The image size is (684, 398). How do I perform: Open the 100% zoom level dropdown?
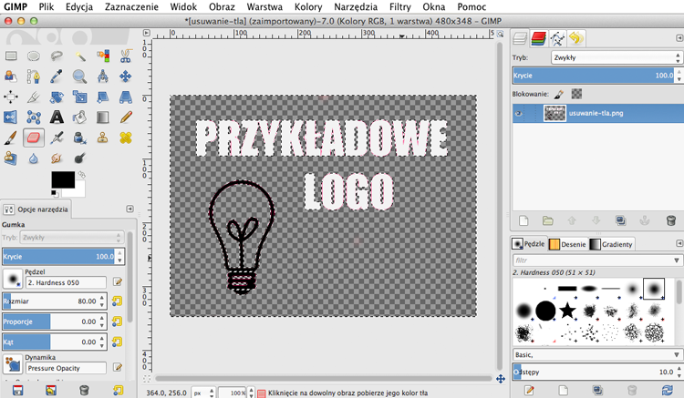click(x=236, y=393)
